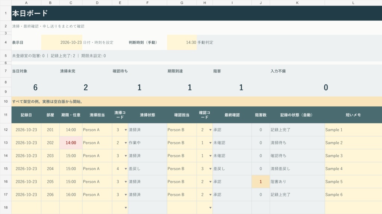Select the Sample 5 memo cell

pos(353,182)
